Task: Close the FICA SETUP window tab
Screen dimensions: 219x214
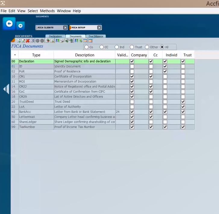Action: click(x=99, y=27)
